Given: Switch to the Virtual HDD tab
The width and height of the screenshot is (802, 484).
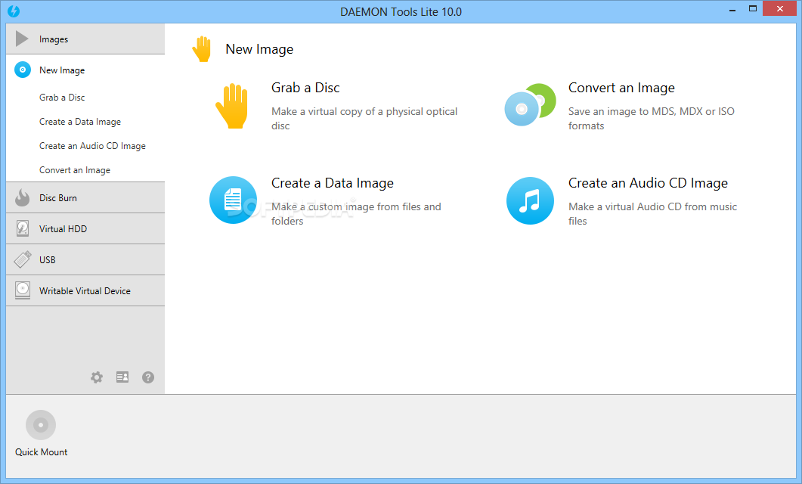Looking at the screenshot, I should click(x=60, y=228).
